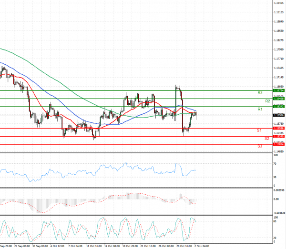Click the RSI 70 level label
This screenshot has width=286, height=249.
point(275,164)
